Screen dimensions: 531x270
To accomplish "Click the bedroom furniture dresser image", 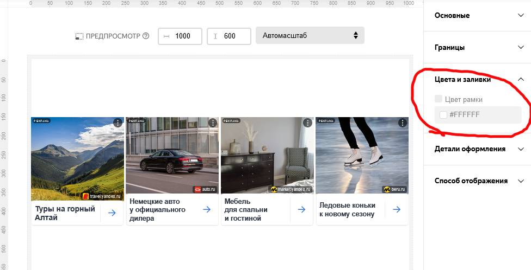I will (267, 155).
